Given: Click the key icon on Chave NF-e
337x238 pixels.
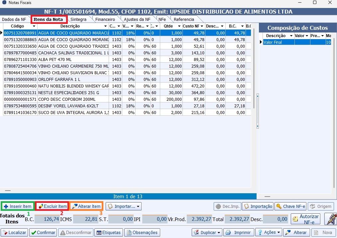Looking at the screenshot, I should [x=279, y=206].
